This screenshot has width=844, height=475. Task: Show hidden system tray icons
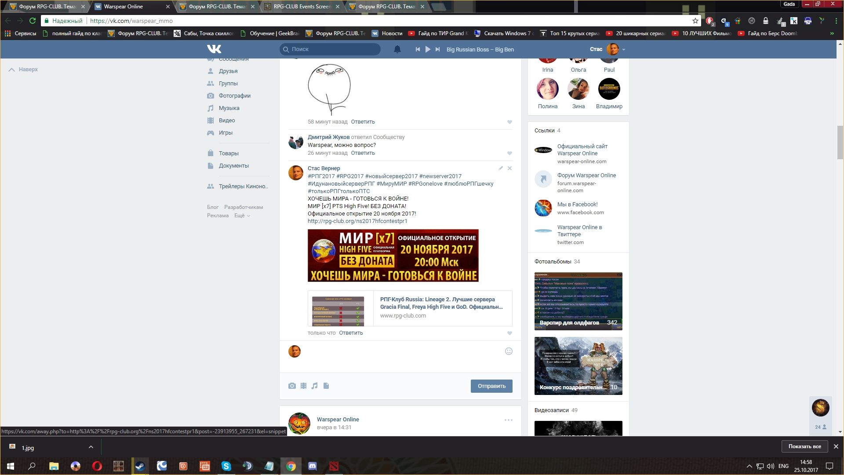[x=749, y=466]
